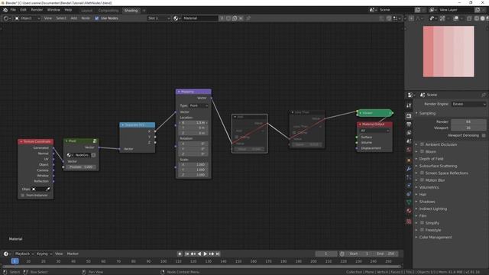The width and height of the screenshot is (489, 275).
Task: Toggle the pin node tree icon
Action: [248, 18]
